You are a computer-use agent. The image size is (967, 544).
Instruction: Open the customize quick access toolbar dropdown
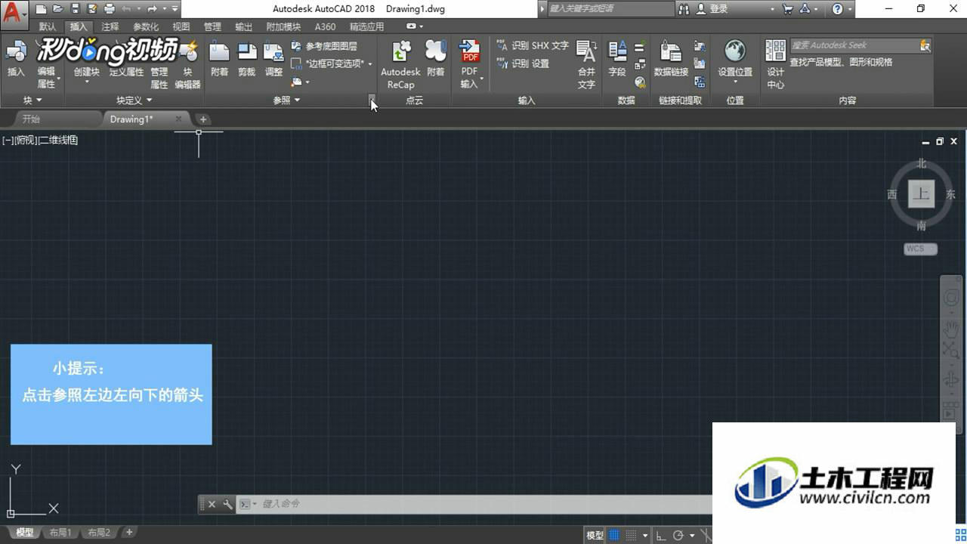click(175, 9)
